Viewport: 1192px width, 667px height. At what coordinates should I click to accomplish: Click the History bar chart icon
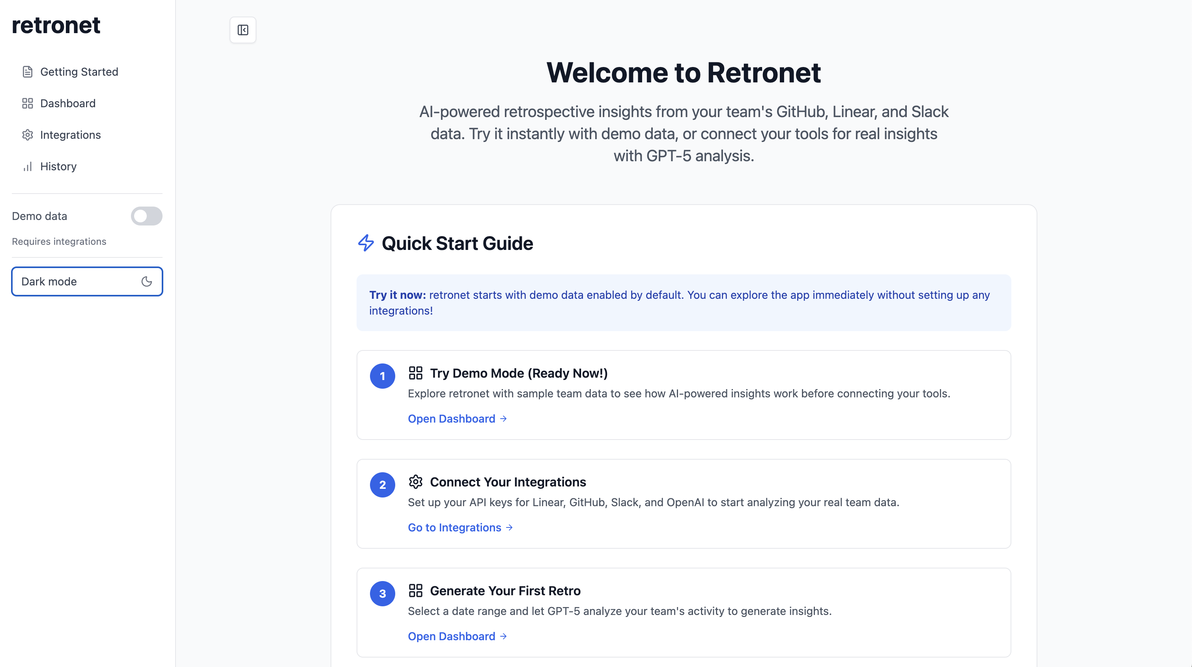(27, 166)
